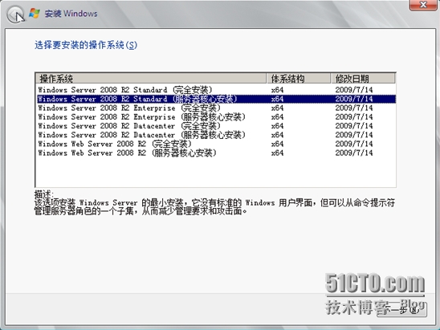Select Windows Web Server 2008 R2 (完全安装)
440x330 pixels.
[x=216, y=144]
